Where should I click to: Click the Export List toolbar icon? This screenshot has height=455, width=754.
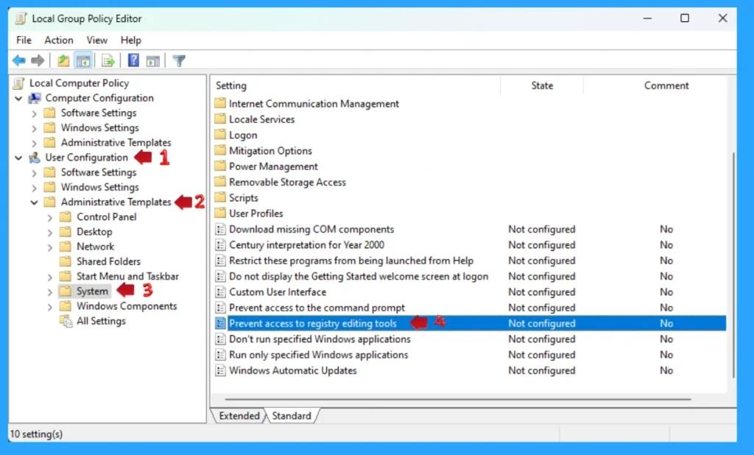click(x=108, y=61)
